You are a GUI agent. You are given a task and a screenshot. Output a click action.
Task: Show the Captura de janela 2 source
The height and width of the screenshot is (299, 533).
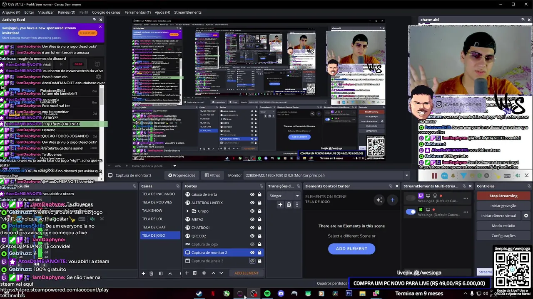coord(252,261)
